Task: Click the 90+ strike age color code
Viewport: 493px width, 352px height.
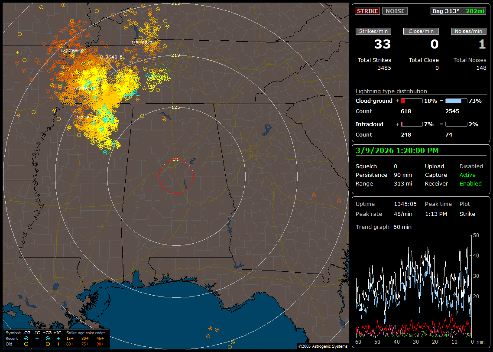Action: coord(100,344)
